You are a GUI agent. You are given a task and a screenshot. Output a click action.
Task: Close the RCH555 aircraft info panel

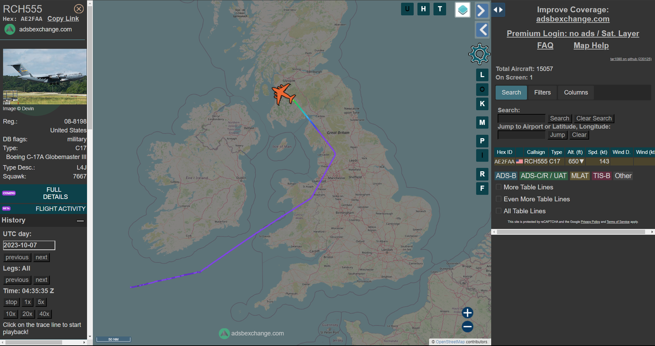(x=79, y=9)
